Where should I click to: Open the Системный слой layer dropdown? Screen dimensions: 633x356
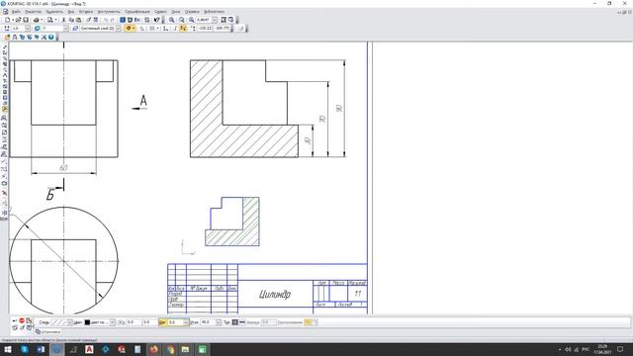point(118,29)
